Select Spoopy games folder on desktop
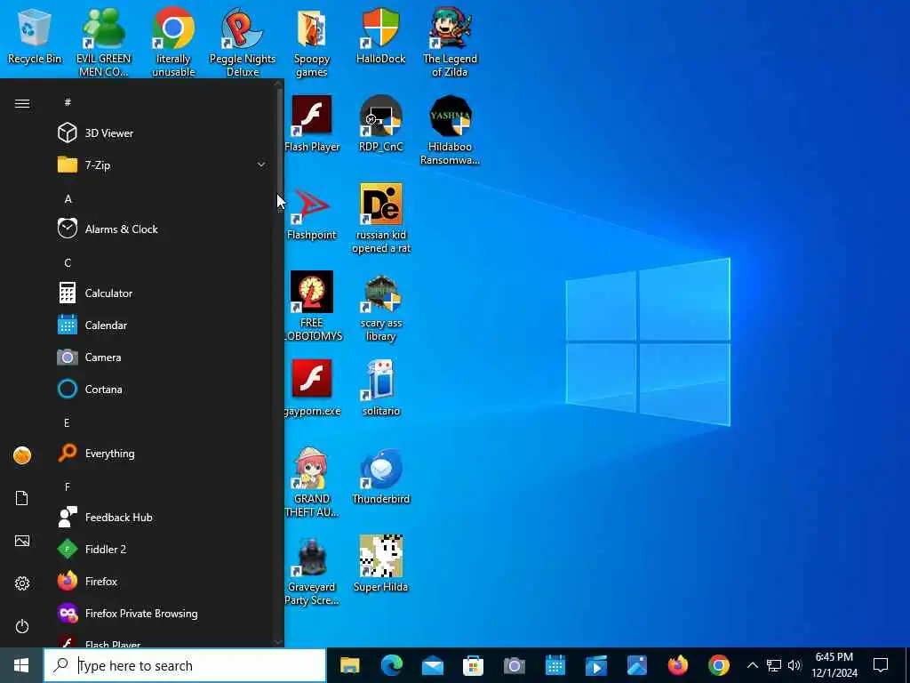The image size is (910, 683). coord(312,42)
